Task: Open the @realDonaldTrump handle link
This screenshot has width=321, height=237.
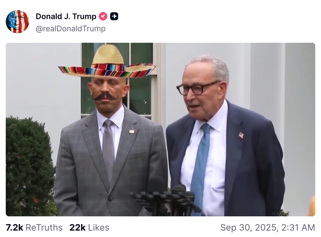Action: (70, 29)
